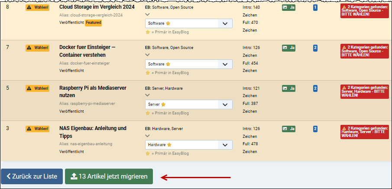392x189 pixels.
Task: Click the image 'Ja' badge in NAS Eigenbau row
Action: 288,129
